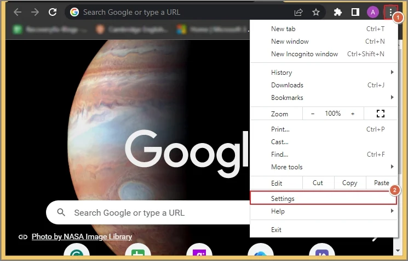Click the Paste button in Edit row
This screenshot has height=261, width=408.
[382, 183]
